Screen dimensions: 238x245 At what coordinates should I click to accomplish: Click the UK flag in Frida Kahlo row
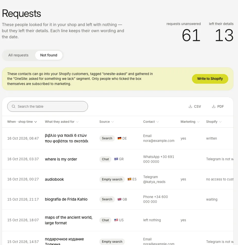pyautogui.click(x=120, y=199)
